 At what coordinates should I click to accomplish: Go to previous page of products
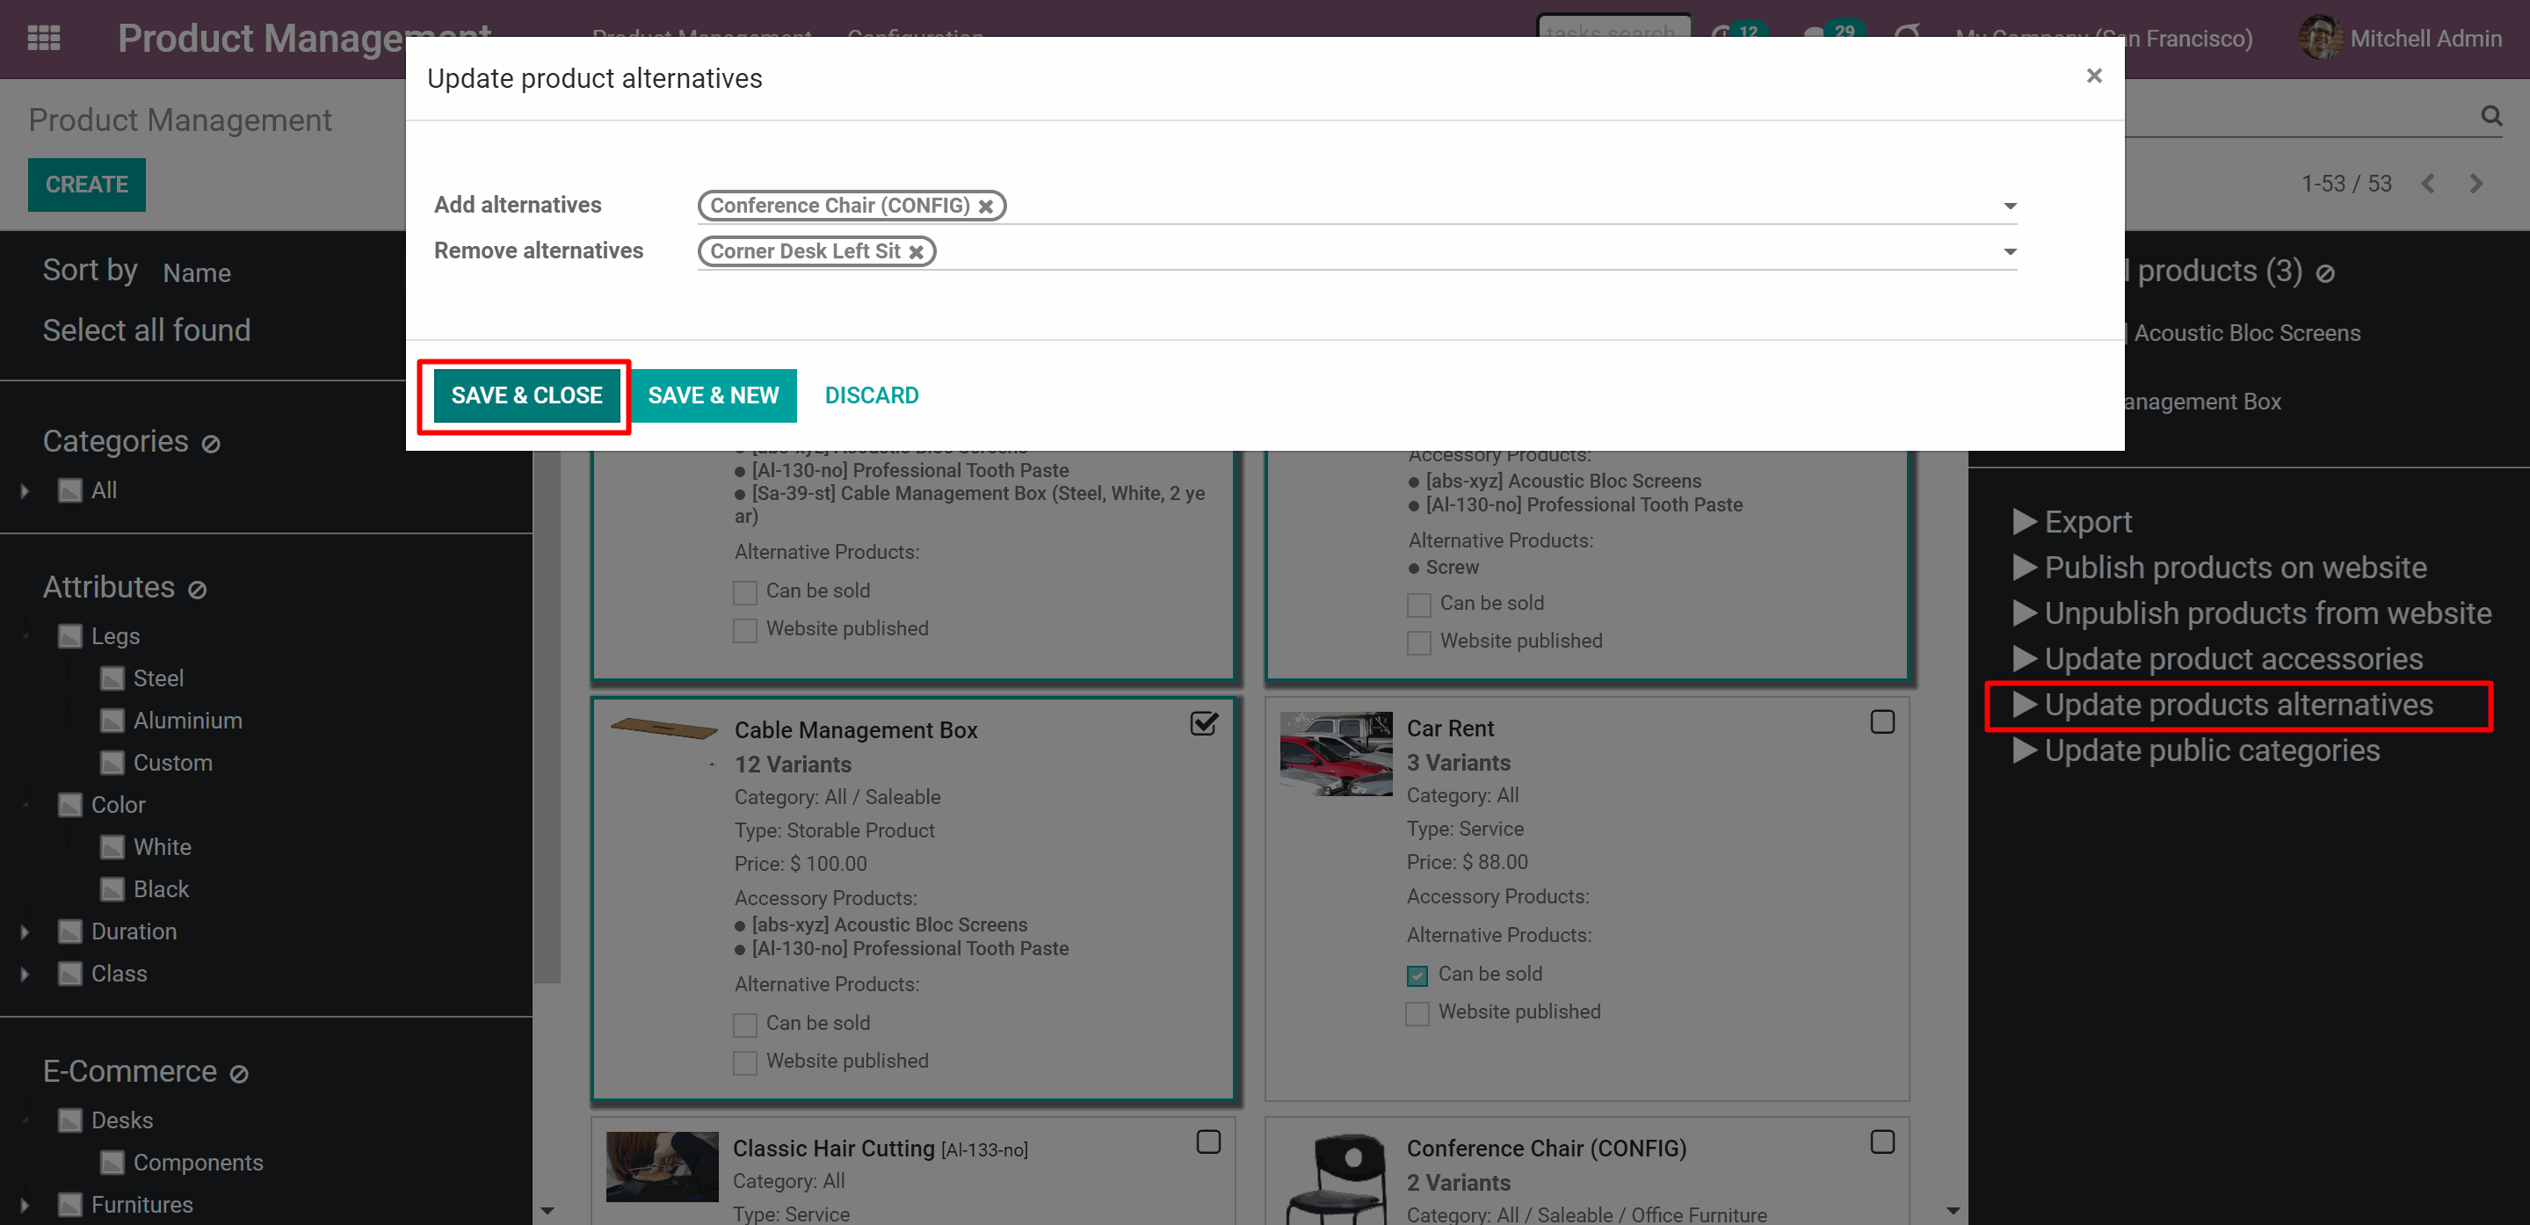click(x=2427, y=184)
